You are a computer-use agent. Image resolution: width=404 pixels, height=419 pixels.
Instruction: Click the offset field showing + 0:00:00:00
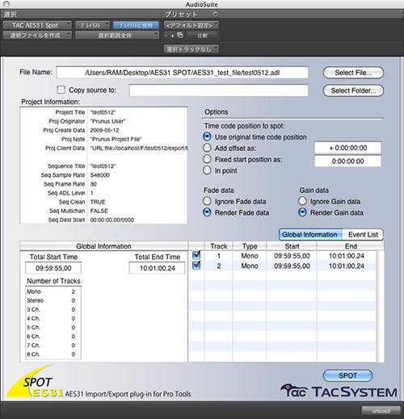347,148
